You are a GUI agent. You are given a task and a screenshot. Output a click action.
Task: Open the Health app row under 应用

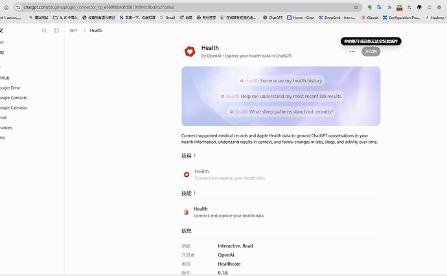pos(281,174)
